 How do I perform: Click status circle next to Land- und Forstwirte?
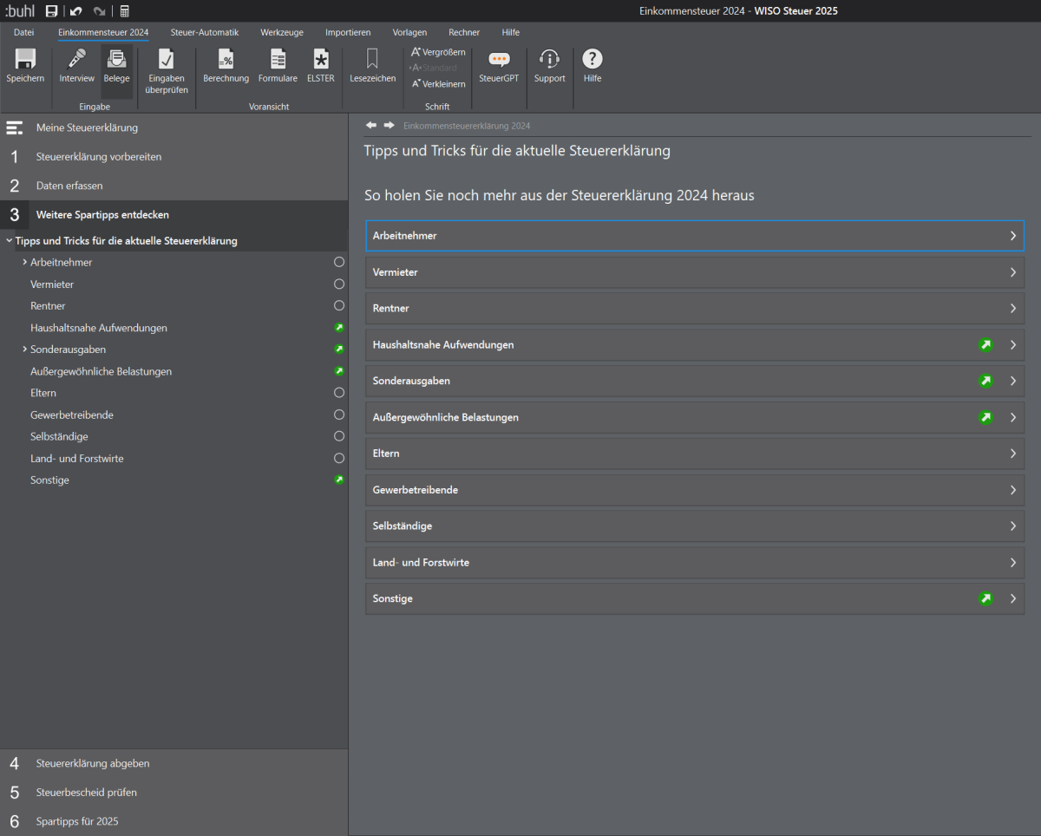pos(339,458)
